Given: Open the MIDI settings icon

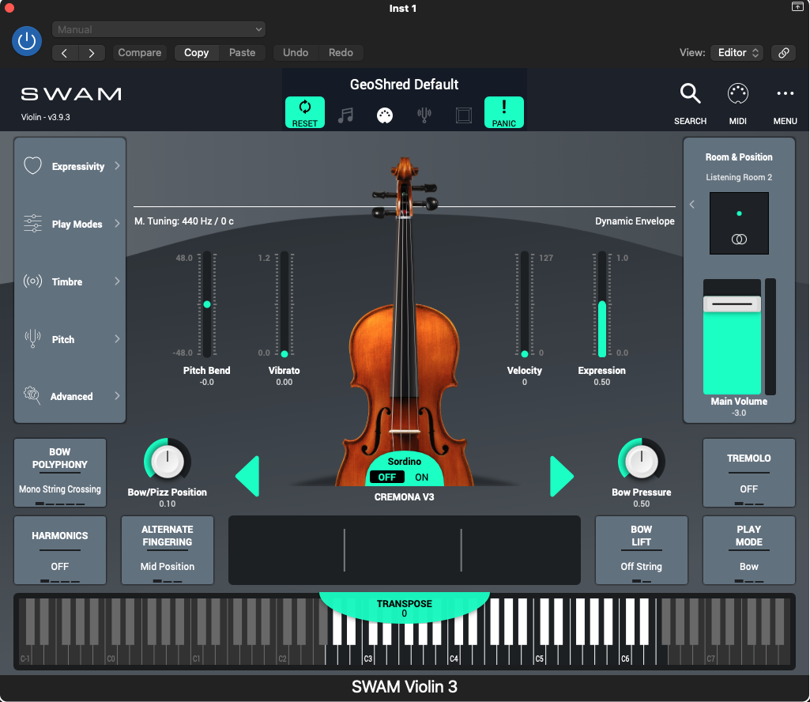Looking at the screenshot, I should point(737,104).
